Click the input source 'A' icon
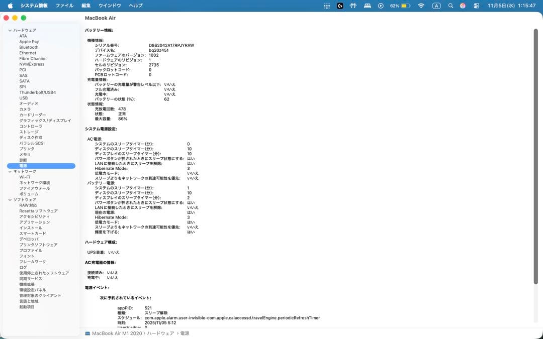The height and width of the screenshot is (339, 543). [x=436, y=6]
